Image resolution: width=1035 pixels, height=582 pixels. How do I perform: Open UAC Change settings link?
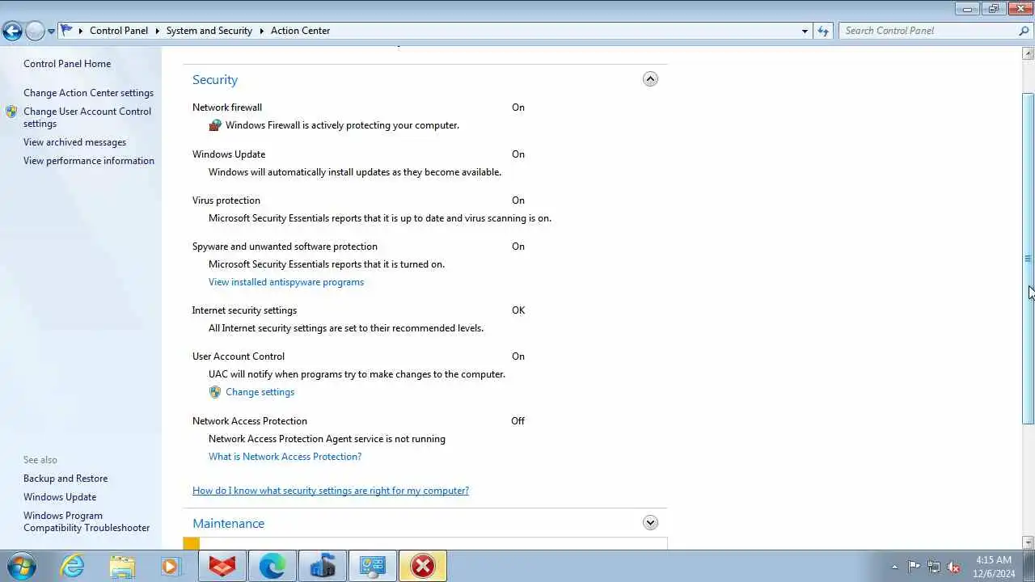tap(260, 392)
